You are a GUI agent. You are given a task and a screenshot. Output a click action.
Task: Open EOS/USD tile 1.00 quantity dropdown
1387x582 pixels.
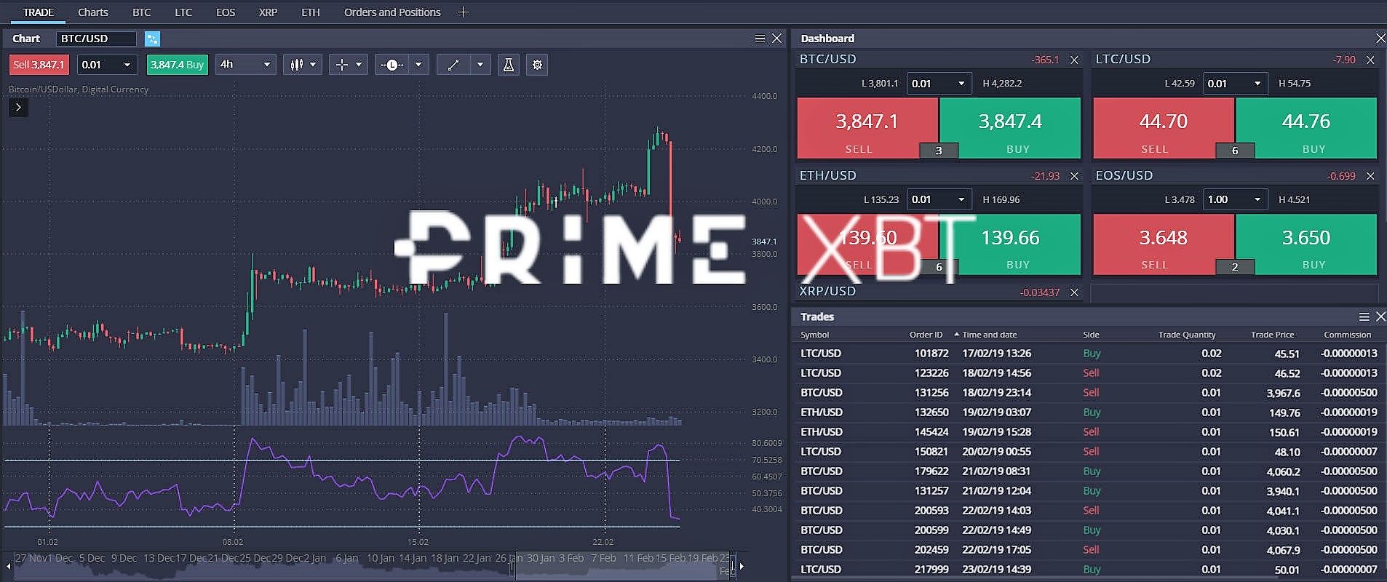pyautogui.click(x=1235, y=199)
